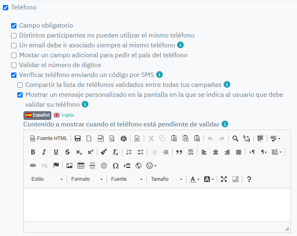Expand the Formato dropdown
297x236 pixels.
click(87, 179)
